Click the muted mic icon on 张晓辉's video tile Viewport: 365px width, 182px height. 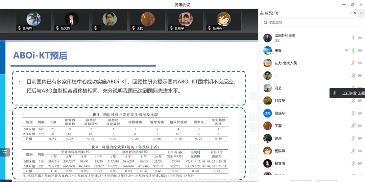(19, 28)
